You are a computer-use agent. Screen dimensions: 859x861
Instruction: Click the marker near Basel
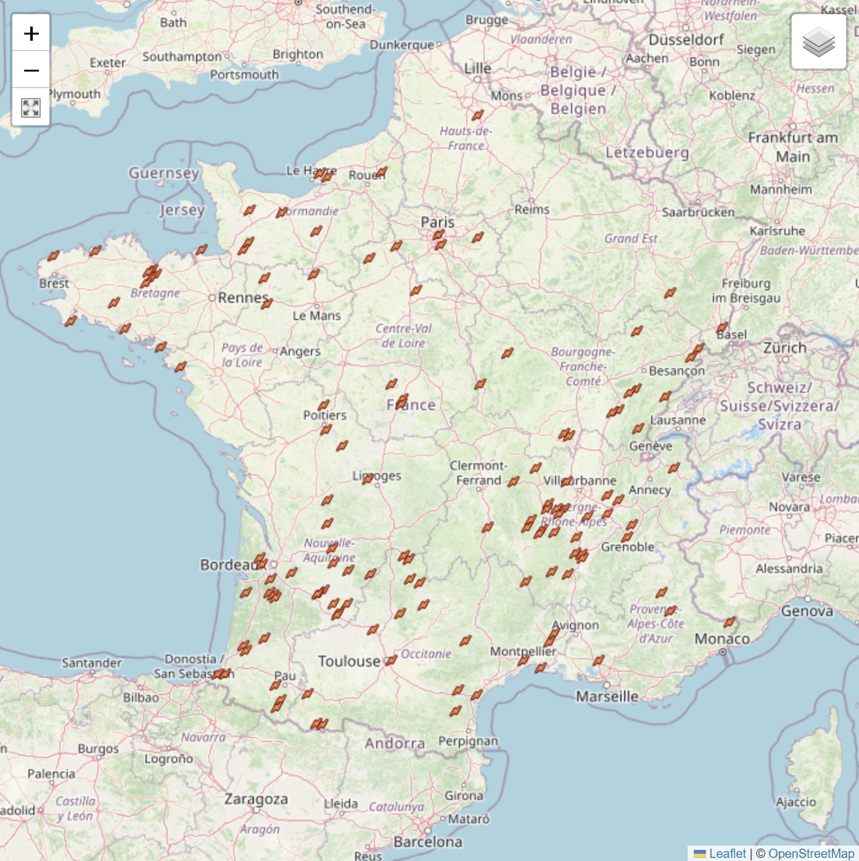722,326
